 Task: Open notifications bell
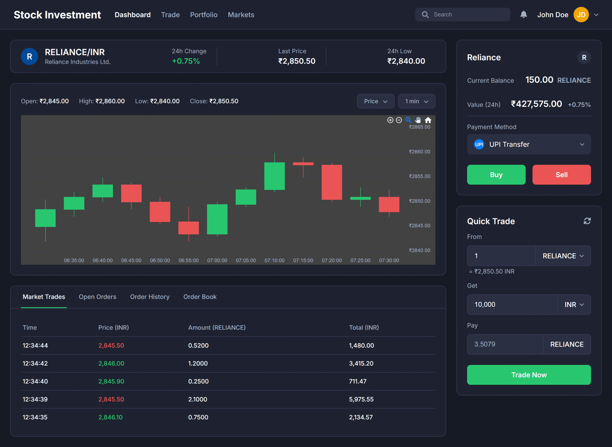pos(524,15)
